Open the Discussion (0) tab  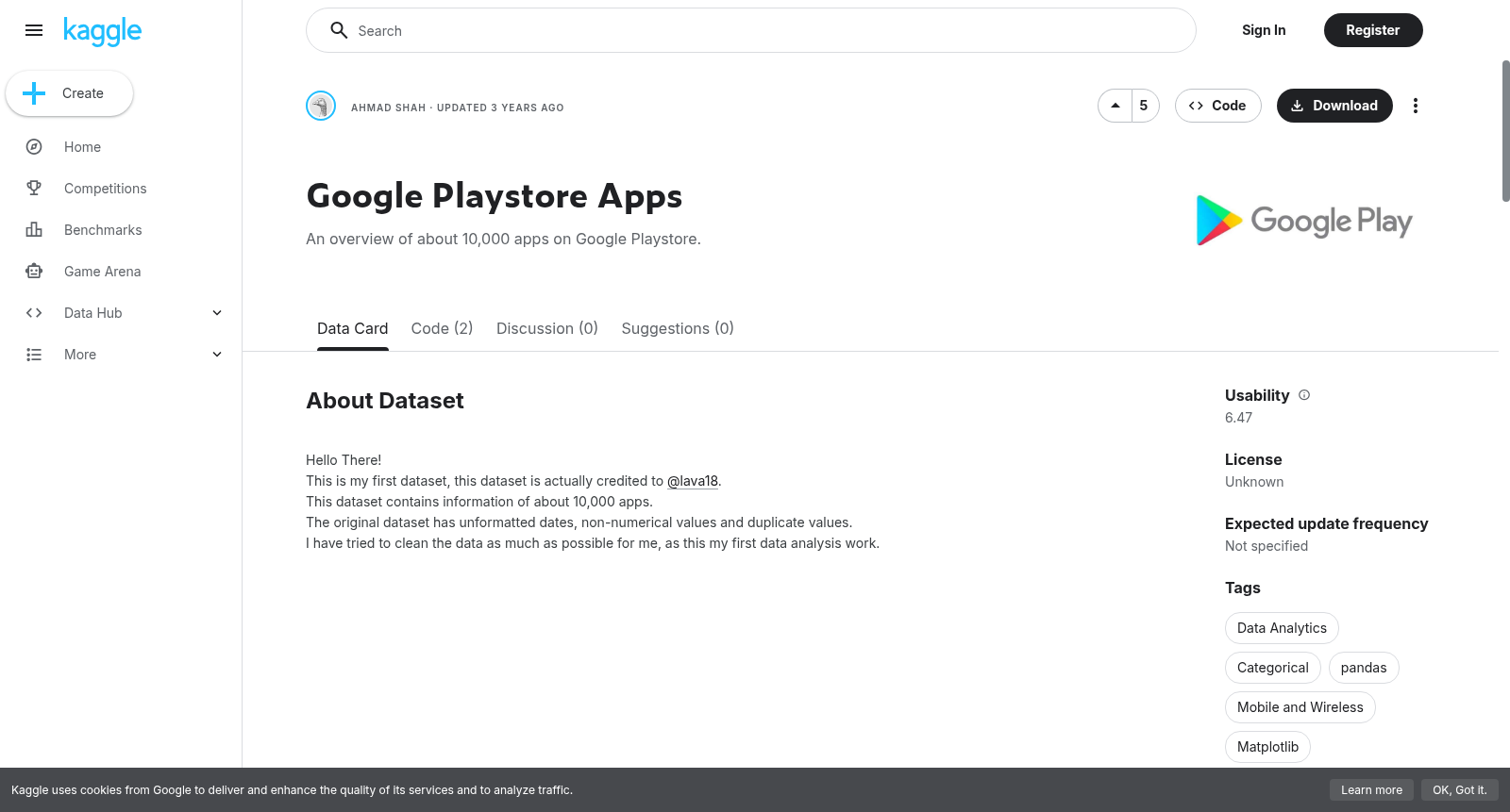547,328
